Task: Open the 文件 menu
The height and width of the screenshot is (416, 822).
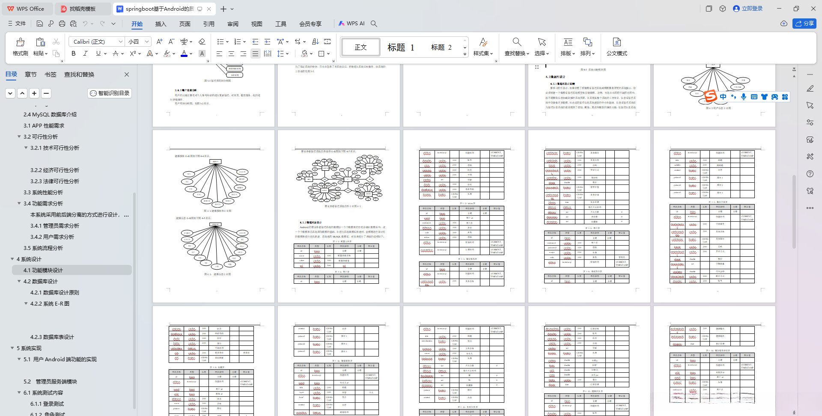Action: pos(17,24)
